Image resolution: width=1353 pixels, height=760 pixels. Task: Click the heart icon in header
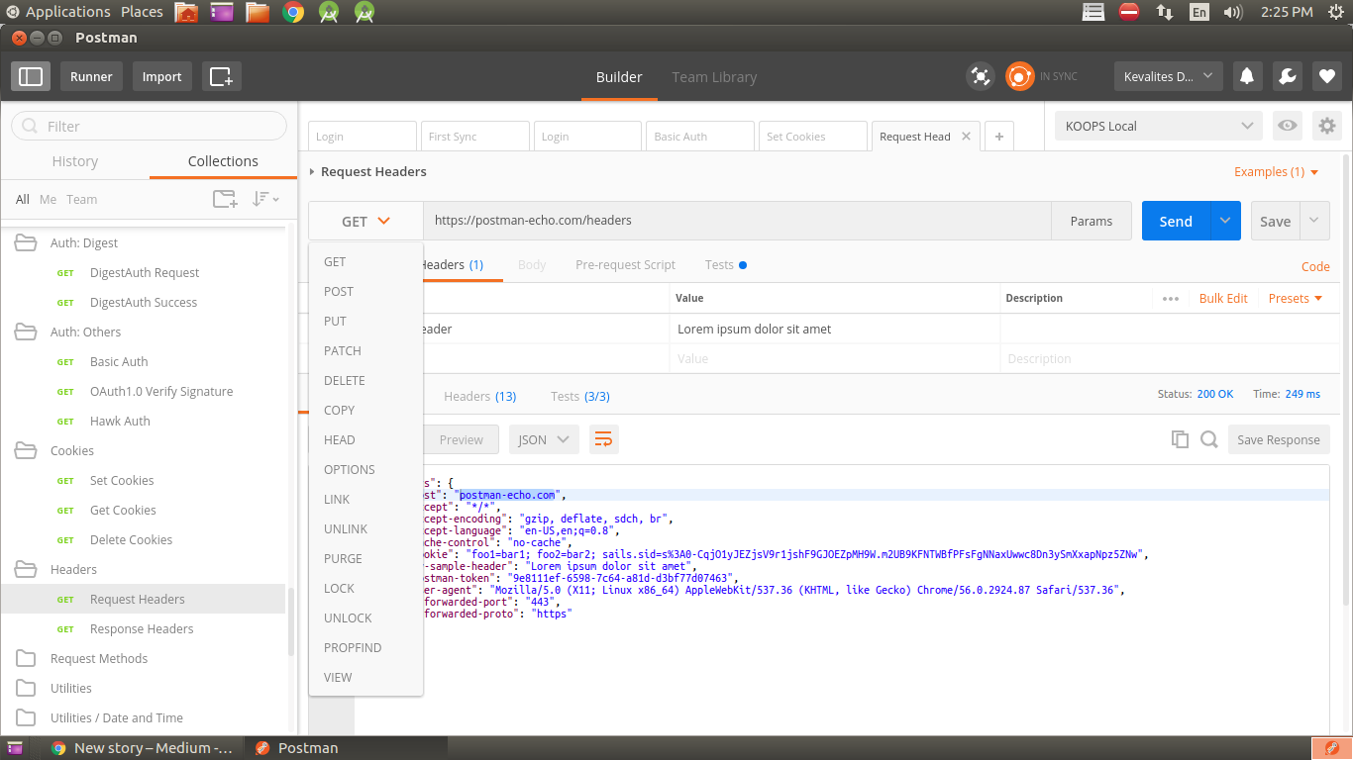pos(1326,76)
